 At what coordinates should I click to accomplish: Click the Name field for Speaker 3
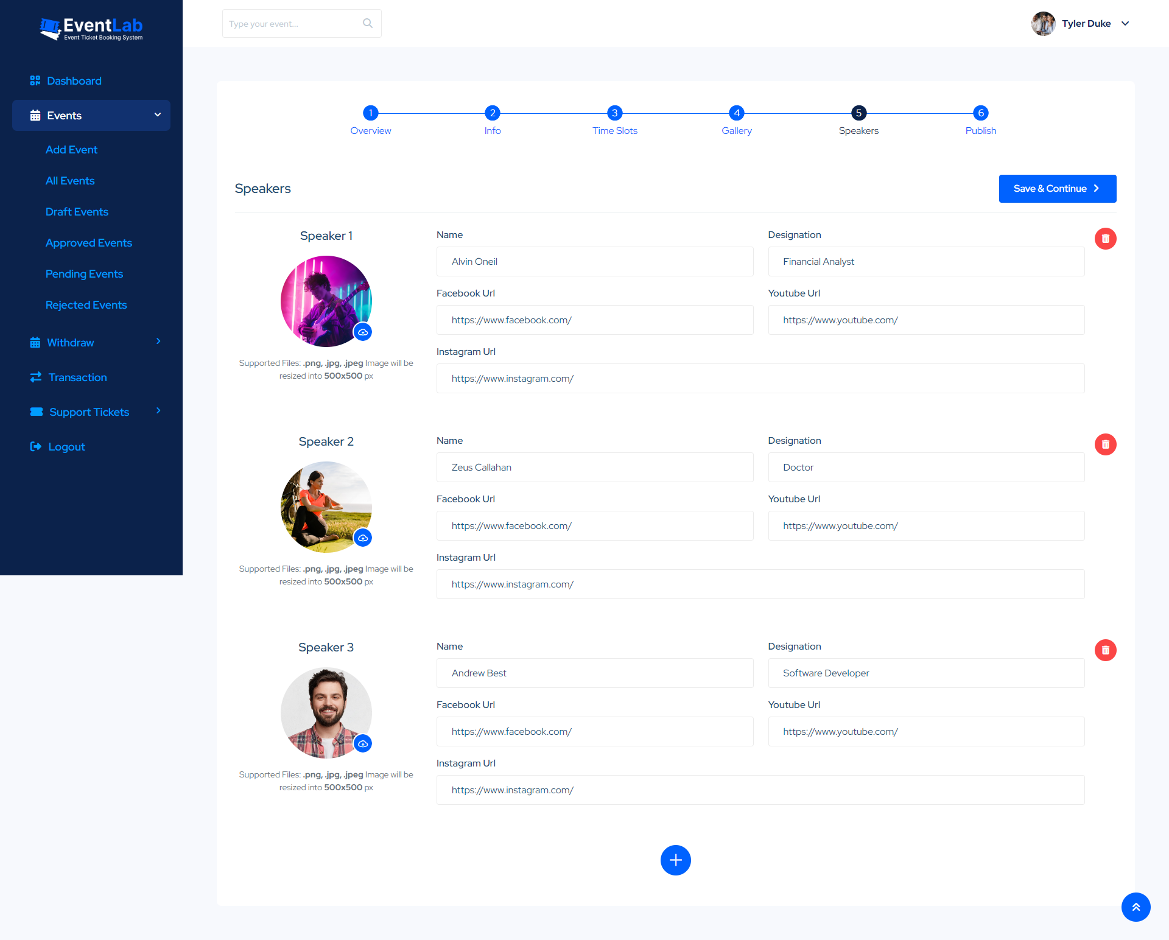595,673
